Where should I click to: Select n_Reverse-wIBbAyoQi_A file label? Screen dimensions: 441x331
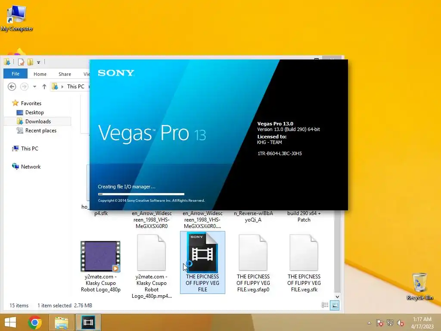(253, 216)
